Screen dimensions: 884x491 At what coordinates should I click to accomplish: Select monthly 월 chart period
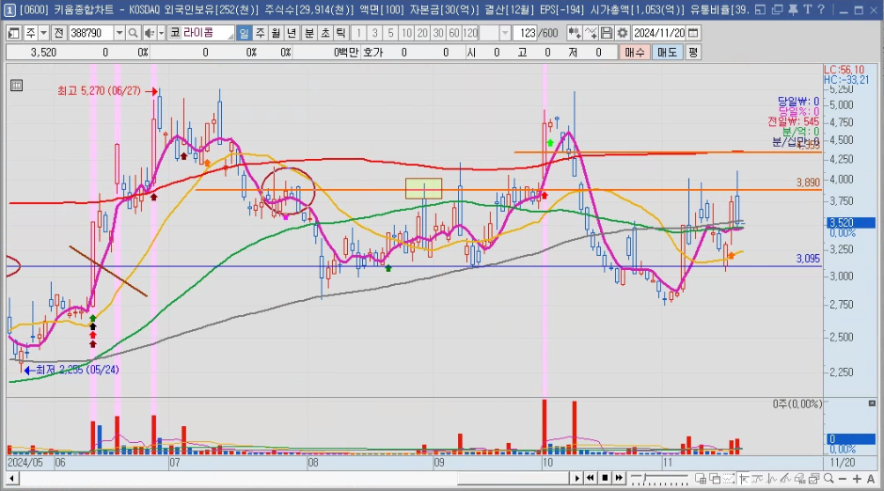[x=276, y=33]
